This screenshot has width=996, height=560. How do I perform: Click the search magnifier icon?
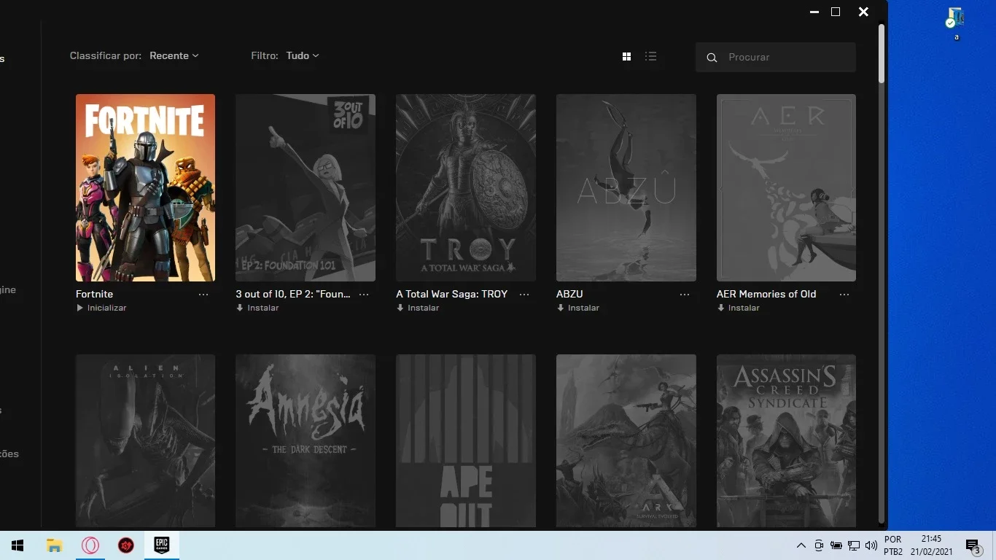point(712,57)
